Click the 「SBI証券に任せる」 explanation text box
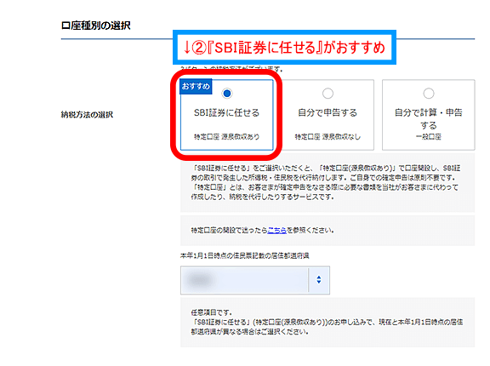This screenshot has height=366, width=490. (328, 183)
